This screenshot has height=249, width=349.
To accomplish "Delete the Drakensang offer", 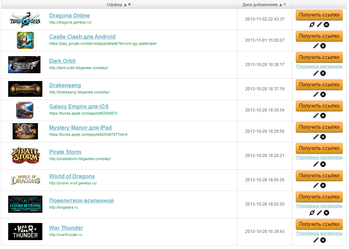I will click(323, 94).
